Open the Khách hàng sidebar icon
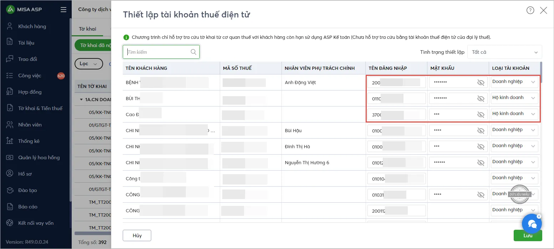The width and height of the screenshot is (554, 249). click(x=10, y=26)
